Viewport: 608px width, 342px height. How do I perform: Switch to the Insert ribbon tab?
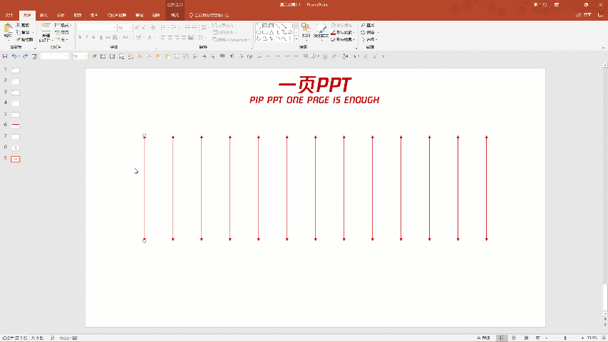point(44,15)
